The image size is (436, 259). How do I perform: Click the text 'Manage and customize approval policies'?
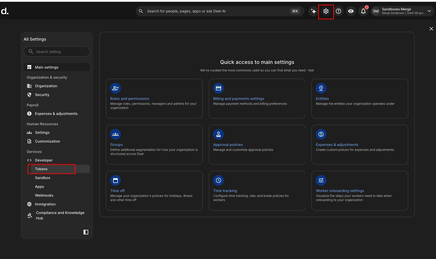click(243, 150)
